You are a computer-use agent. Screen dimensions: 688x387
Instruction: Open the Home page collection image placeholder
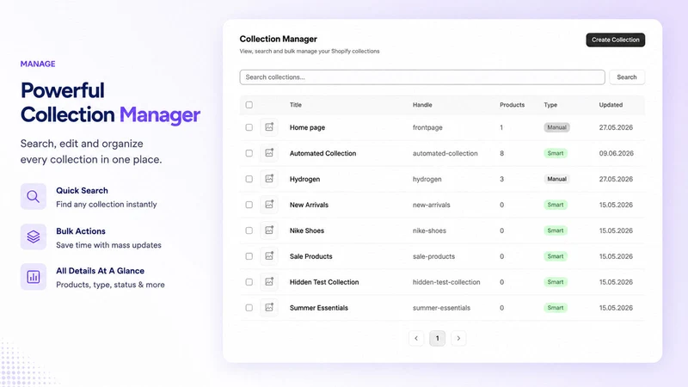269,127
